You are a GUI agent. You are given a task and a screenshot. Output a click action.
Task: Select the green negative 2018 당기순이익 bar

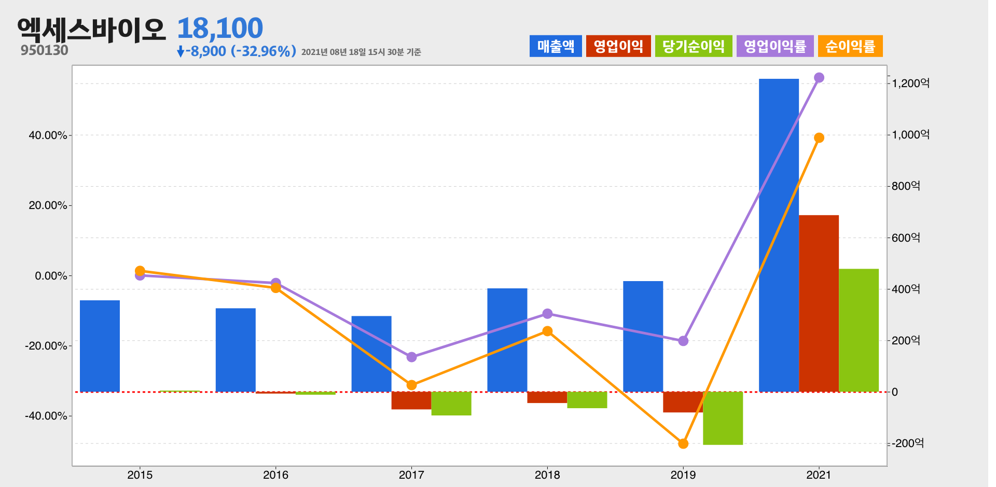tap(587, 400)
